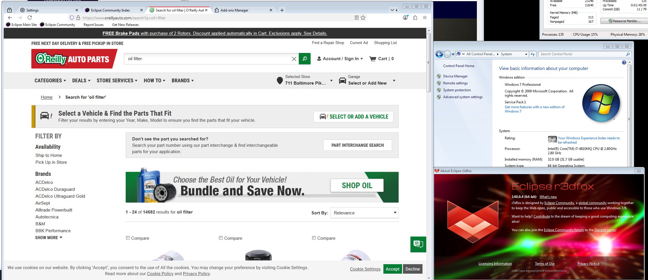The width and height of the screenshot is (648, 280).
Task: Click Control Panel back arrow button
Action: pos(439,54)
